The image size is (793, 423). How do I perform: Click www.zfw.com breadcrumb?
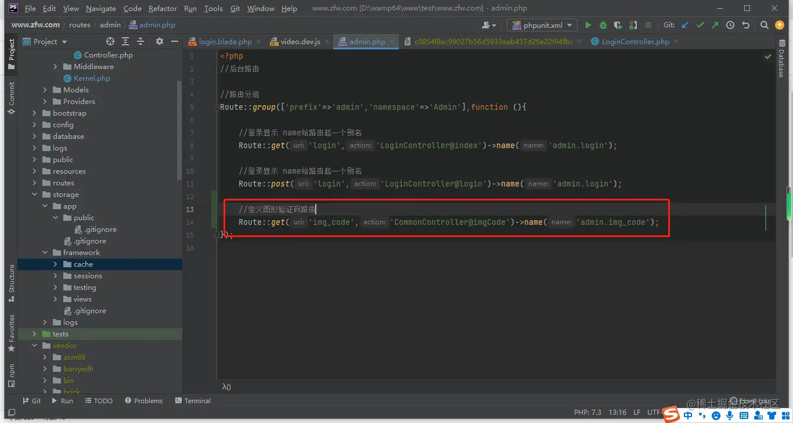[x=35, y=25]
